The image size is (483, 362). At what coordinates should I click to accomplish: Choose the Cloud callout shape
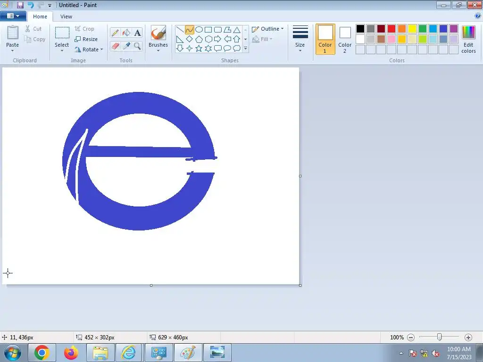[x=237, y=49]
